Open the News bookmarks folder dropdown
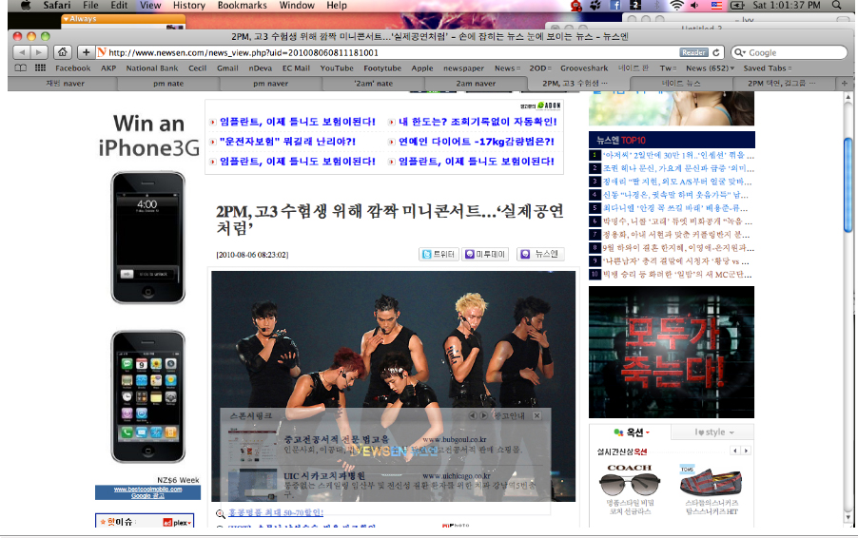This screenshot has width=858, height=538. pos(507,68)
